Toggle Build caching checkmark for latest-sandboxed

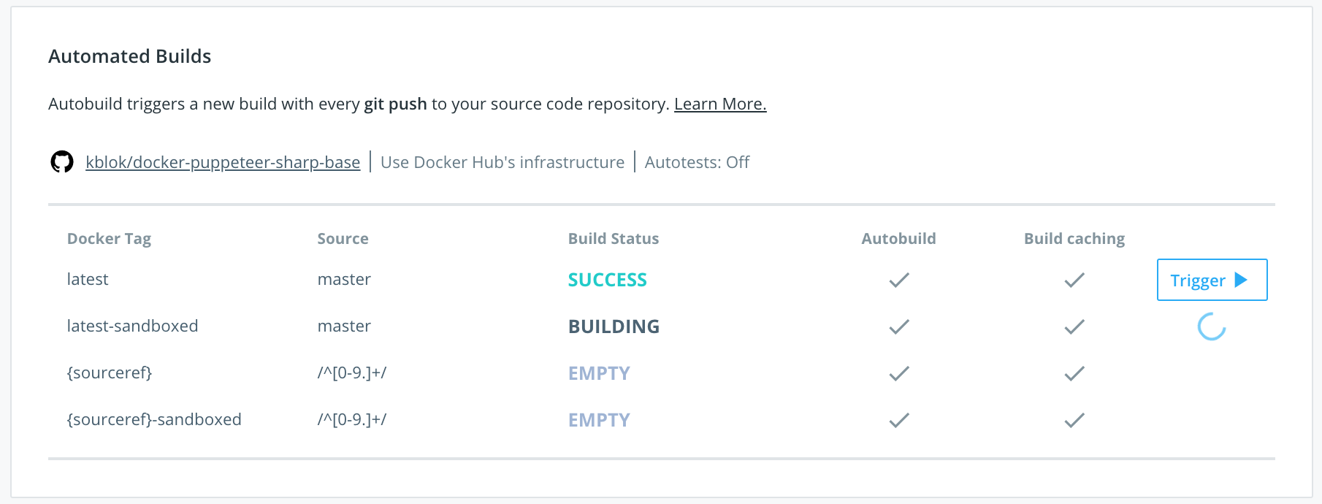click(x=1074, y=327)
